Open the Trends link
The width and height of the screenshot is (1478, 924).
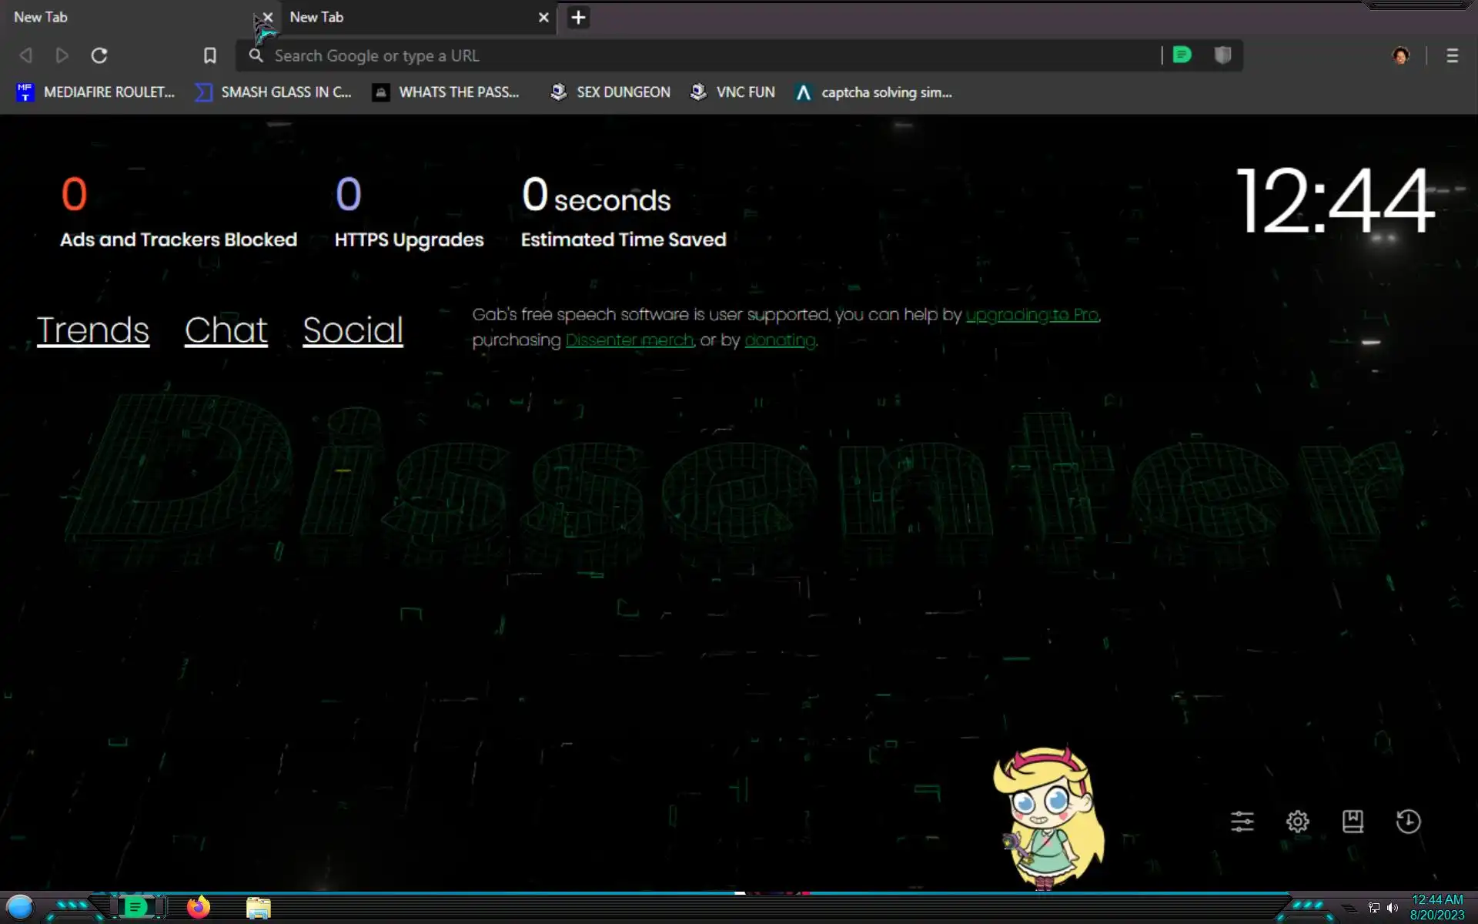pyautogui.click(x=93, y=330)
